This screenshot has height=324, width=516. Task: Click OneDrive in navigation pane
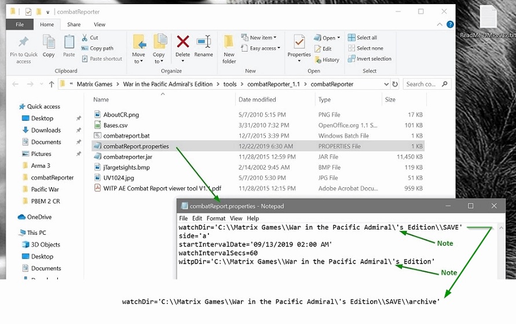[x=39, y=217]
